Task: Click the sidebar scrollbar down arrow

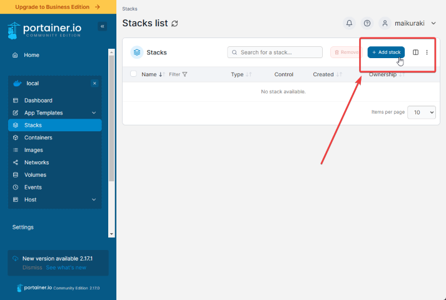Action: coord(111,234)
